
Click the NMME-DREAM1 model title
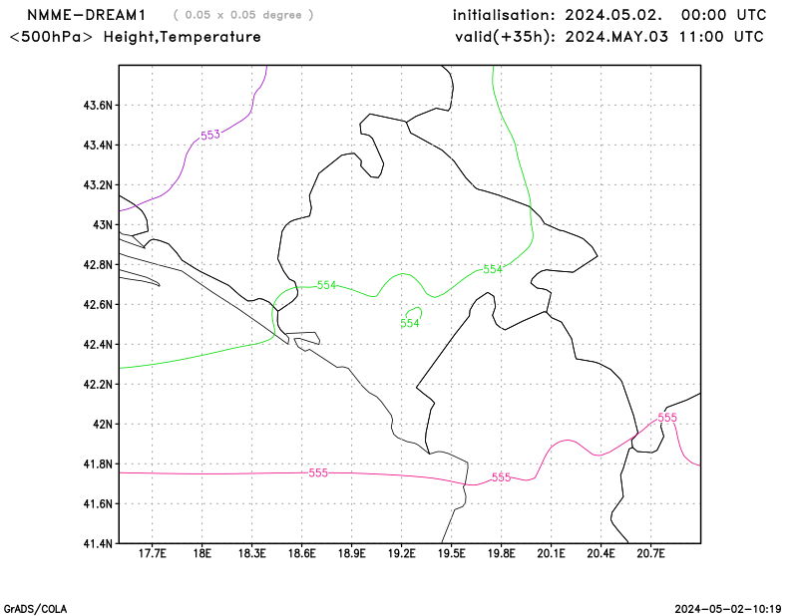coord(87,15)
